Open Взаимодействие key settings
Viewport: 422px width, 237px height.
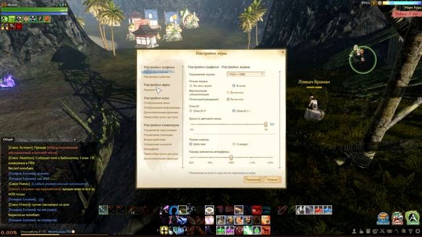pyautogui.click(x=154, y=140)
